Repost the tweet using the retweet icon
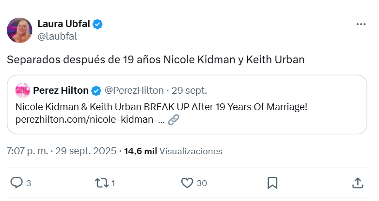This screenshot has height=201, width=379. 101,183
